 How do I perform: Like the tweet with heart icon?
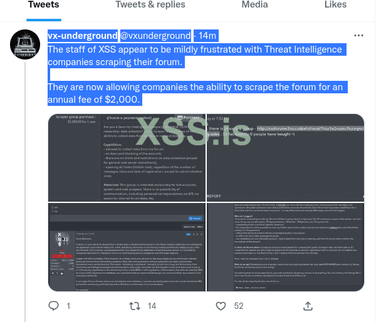pyautogui.click(x=221, y=306)
